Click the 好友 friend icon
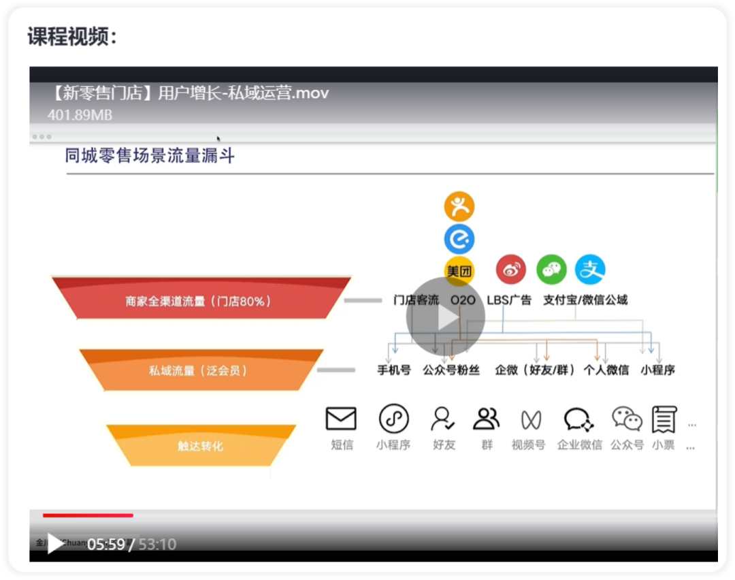This screenshot has width=735, height=580. coord(442,419)
